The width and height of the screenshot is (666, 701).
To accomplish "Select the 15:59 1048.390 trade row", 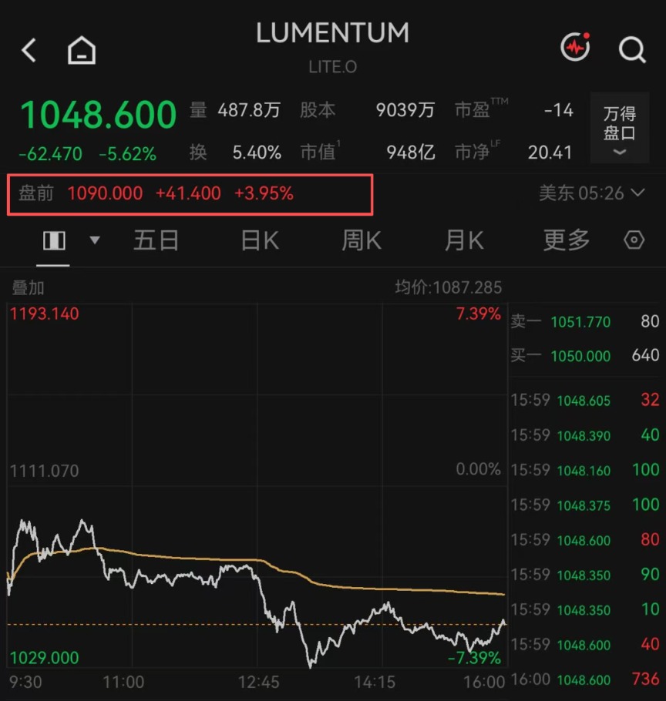I will click(x=585, y=435).
